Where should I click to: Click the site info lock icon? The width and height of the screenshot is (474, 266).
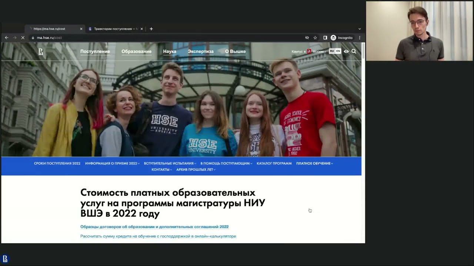pyautogui.click(x=33, y=38)
